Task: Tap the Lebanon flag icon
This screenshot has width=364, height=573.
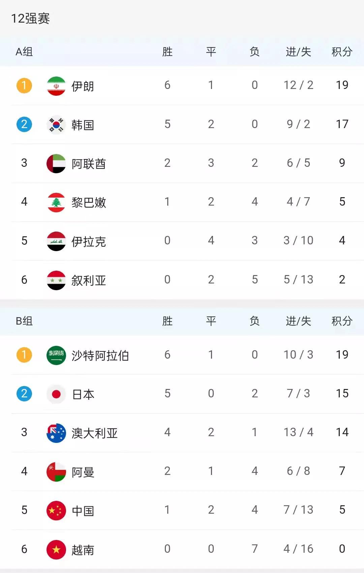Action: (x=56, y=202)
